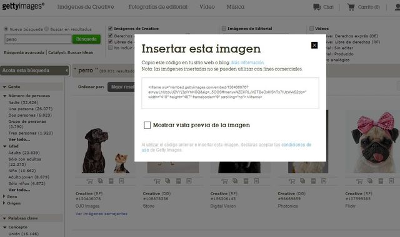Viewport: 400px width, 237px height.
Task: Click lightbox copy icon under image #108878336
Action: coord(167,181)
